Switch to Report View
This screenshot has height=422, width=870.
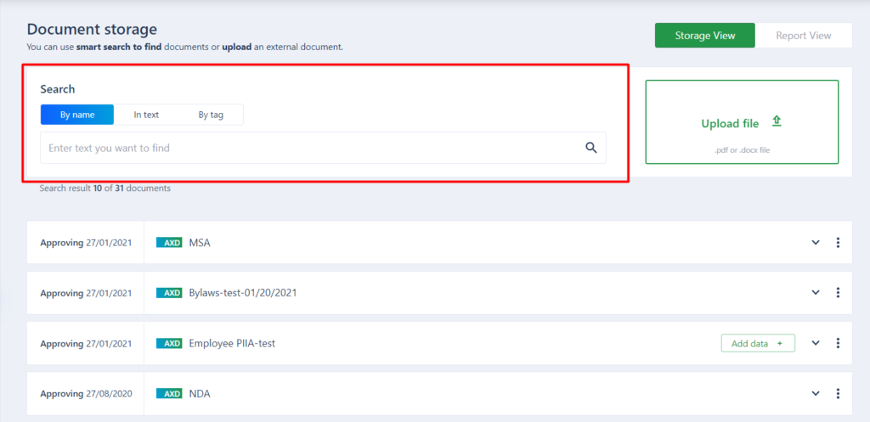(804, 36)
